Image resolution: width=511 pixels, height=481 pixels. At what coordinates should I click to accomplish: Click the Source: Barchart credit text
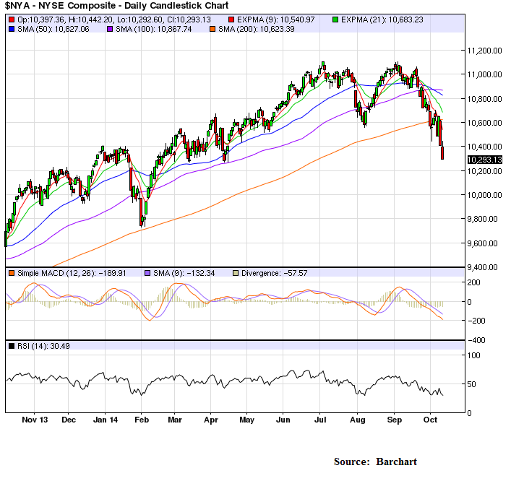[375, 461]
